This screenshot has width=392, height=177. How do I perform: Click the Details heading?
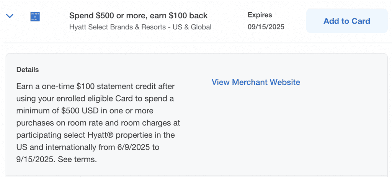[28, 70]
